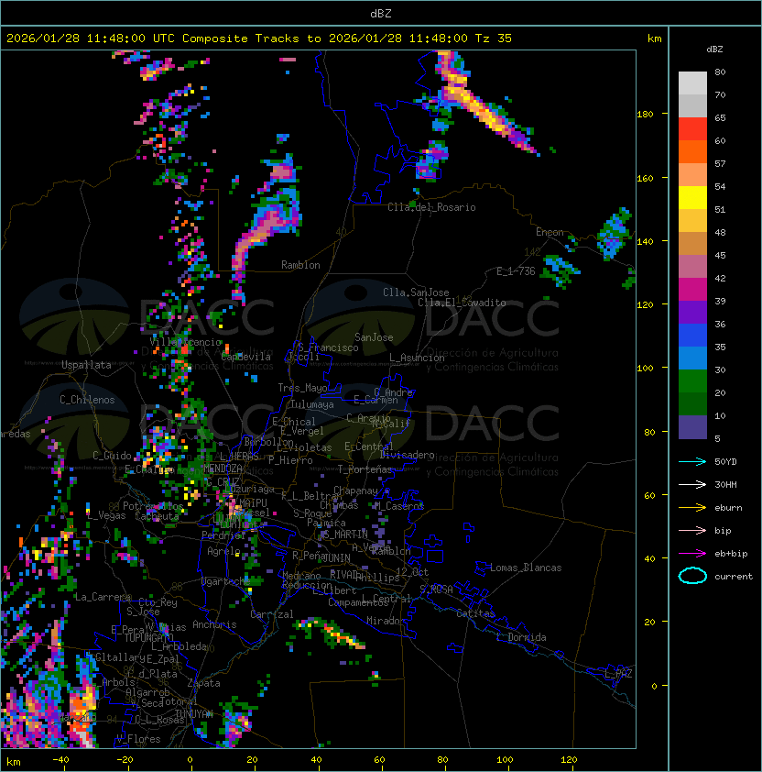Click the magenta eb+bip arrow legend icon
This screenshot has width=762, height=772.
coord(692,554)
